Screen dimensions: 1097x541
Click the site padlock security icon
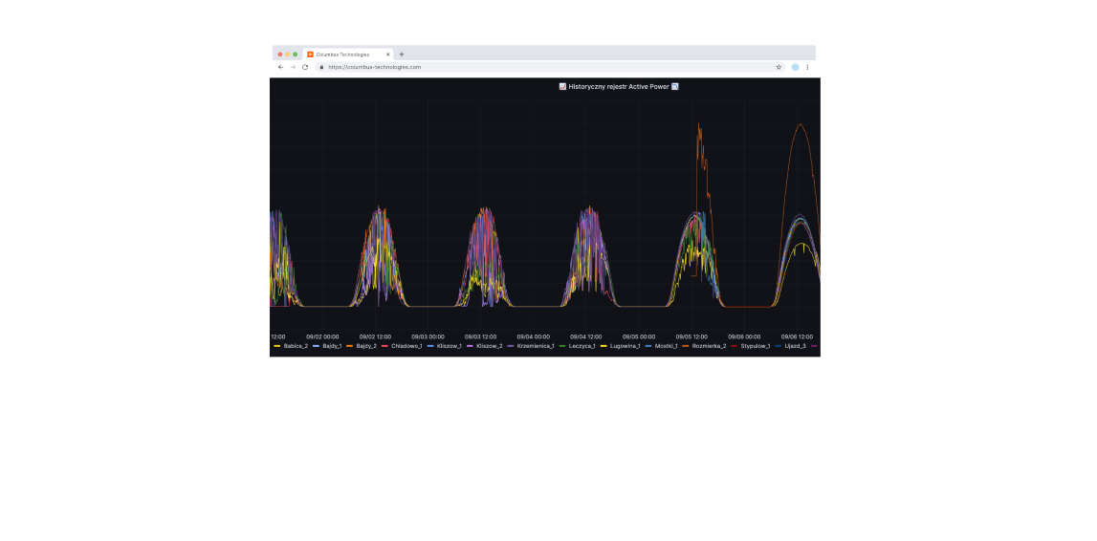pos(322,67)
